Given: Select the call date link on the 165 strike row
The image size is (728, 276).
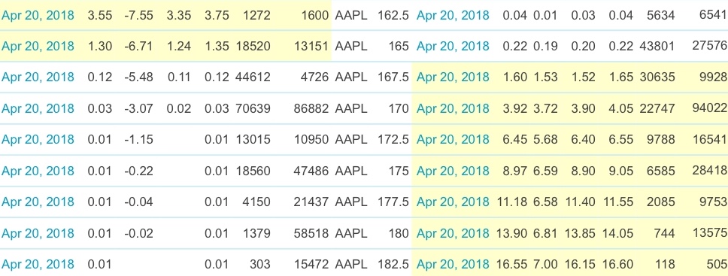Looking at the screenshot, I should 38,46.
